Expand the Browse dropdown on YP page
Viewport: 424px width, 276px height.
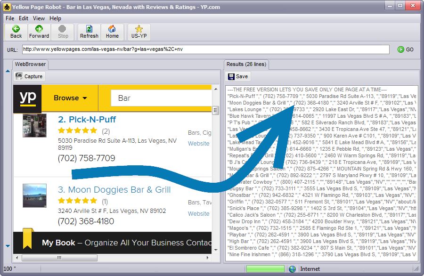(70, 98)
